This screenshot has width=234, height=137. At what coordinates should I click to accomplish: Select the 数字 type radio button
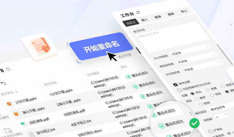[196, 99]
